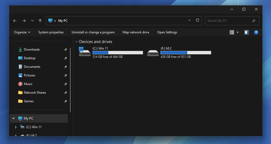Select the (F:) M.2 drive icon
Viewport: 271px width, 144px height.
[x=153, y=53]
